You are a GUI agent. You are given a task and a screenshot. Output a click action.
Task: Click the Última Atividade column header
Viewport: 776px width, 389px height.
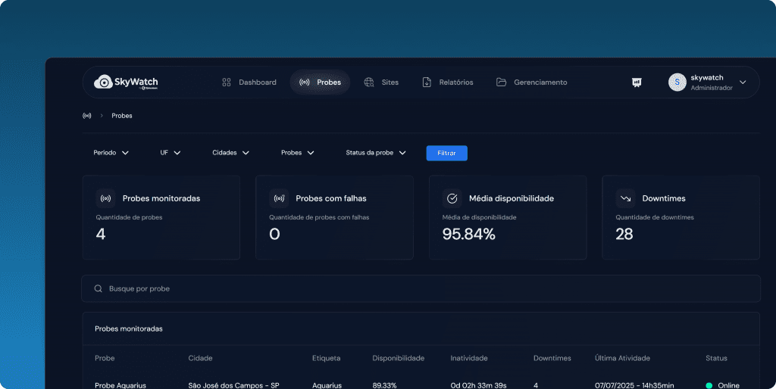click(623, 358)
